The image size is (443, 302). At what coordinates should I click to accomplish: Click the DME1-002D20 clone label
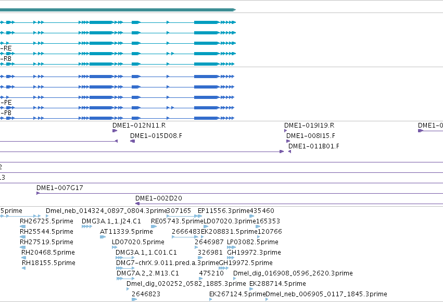click(158, 198)
